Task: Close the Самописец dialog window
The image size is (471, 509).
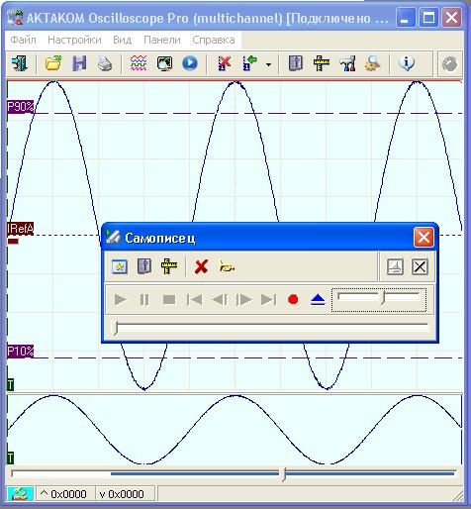Action: [424, 237]
